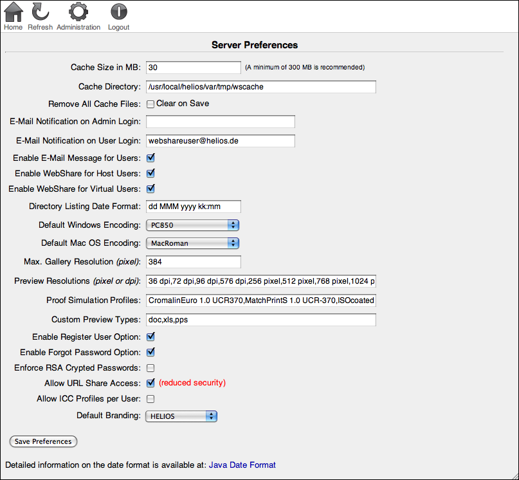Tick Allow ICC Profiles per User
Image resolution: width=519 pixels, height=480 pixels.
click(x=150, y=399)
